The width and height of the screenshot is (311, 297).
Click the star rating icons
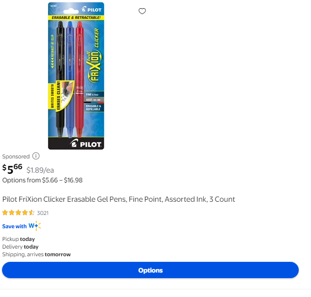tap(18, 213)
